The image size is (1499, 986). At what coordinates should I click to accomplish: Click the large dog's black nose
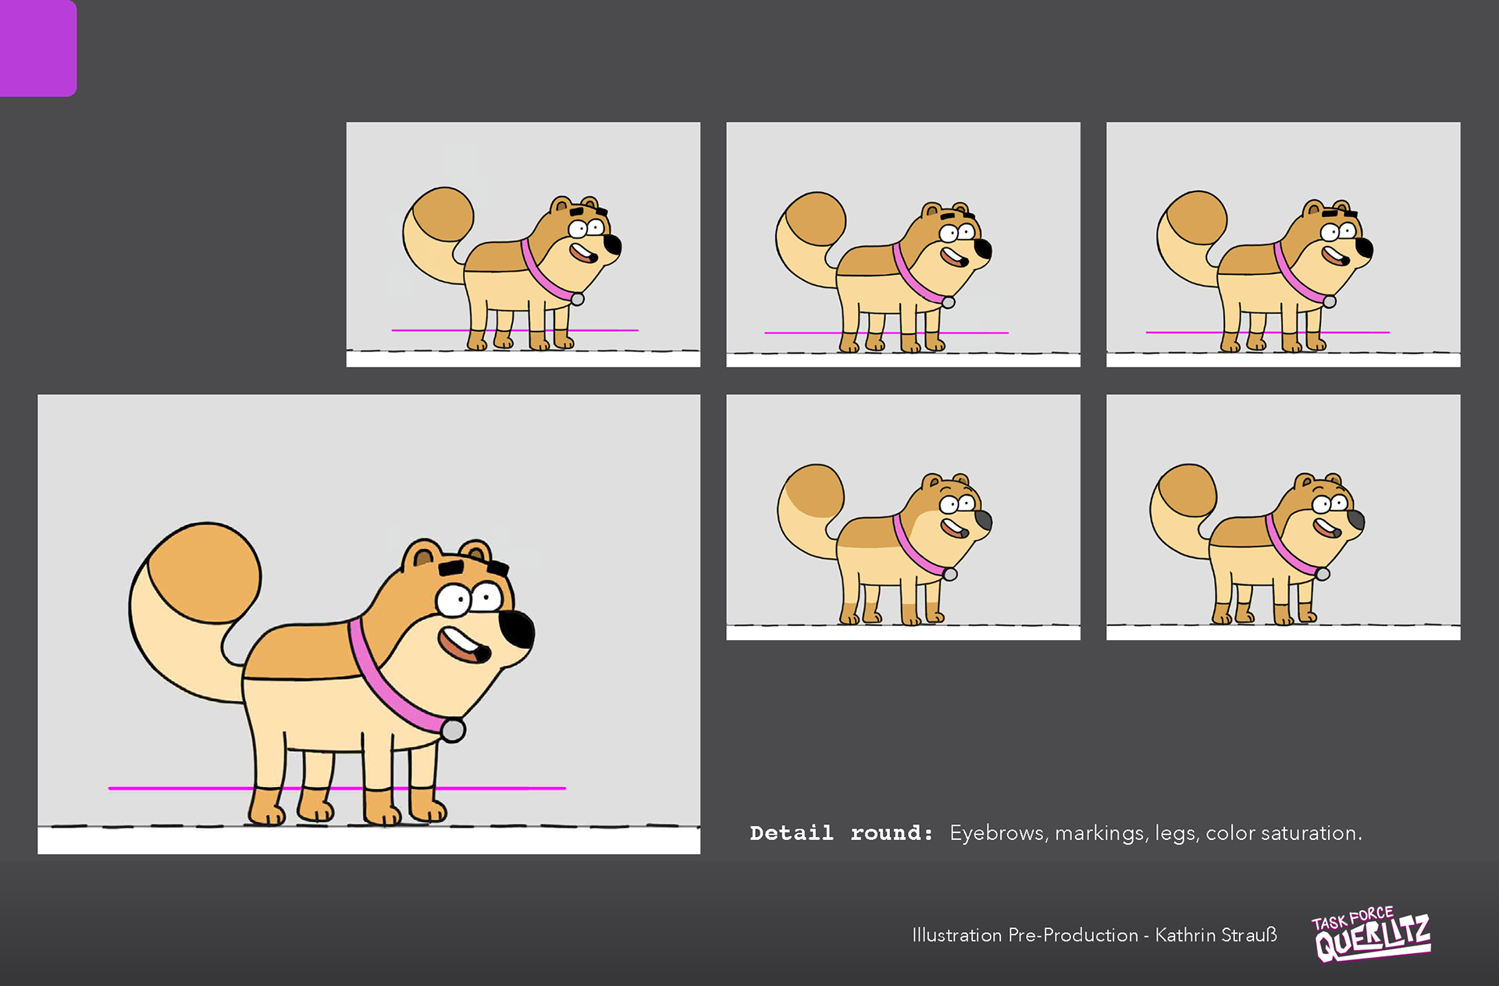pos(518,629)
